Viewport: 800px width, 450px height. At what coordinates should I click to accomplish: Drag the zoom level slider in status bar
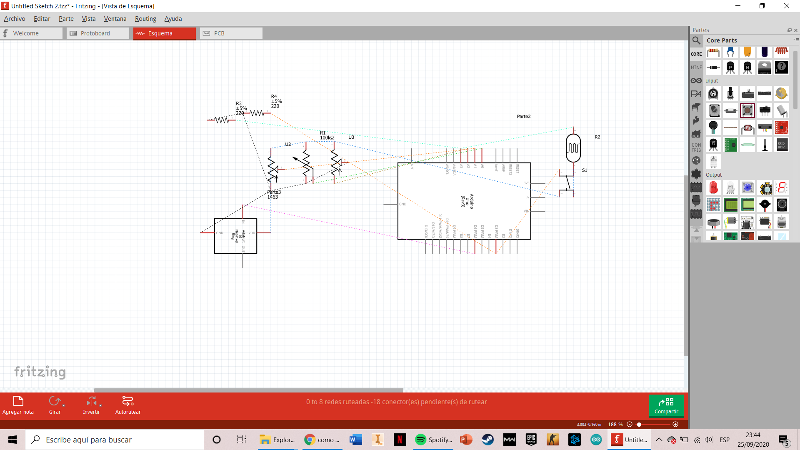click(640, 424)
